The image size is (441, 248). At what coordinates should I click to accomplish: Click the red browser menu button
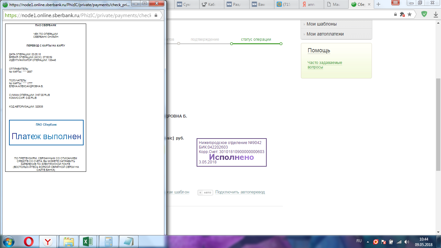[x=395, y=2]
